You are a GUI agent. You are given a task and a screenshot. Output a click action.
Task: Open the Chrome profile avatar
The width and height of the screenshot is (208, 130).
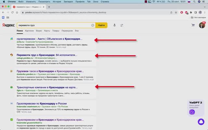coord(200,12)
